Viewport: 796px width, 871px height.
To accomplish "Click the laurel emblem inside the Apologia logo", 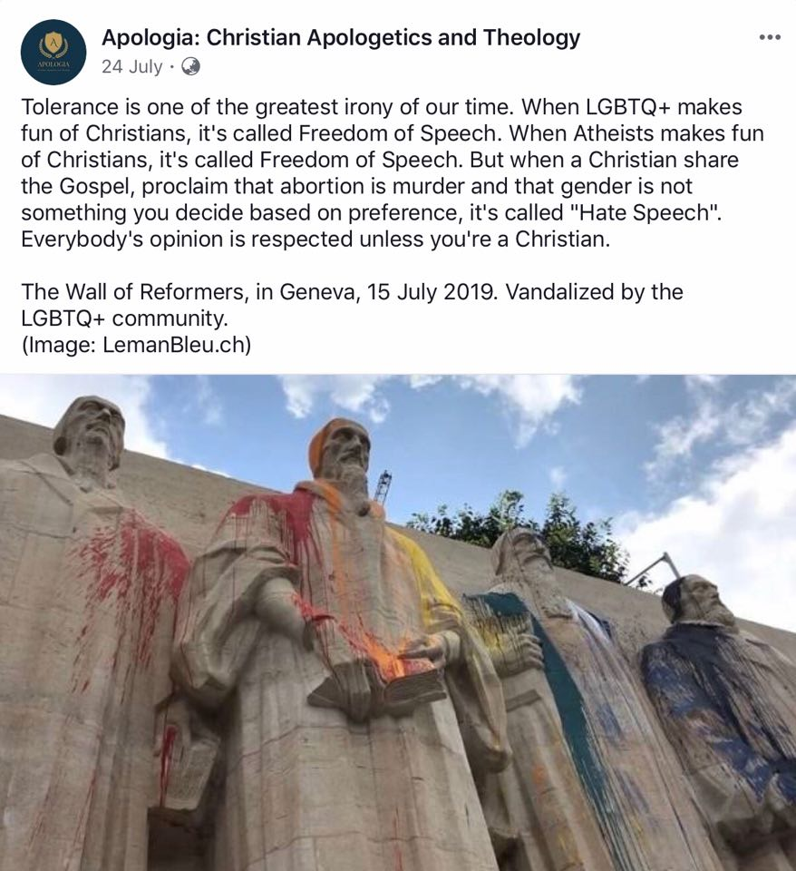I will pyautogui.click(x=53, y=44).
